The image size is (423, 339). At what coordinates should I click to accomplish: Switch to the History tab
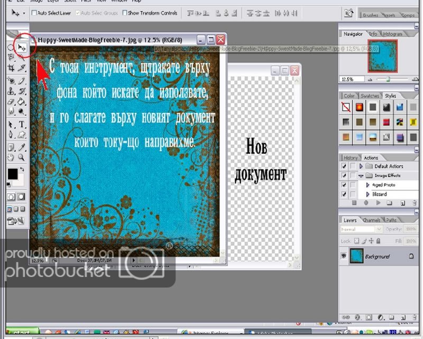[x=351, y=158]
